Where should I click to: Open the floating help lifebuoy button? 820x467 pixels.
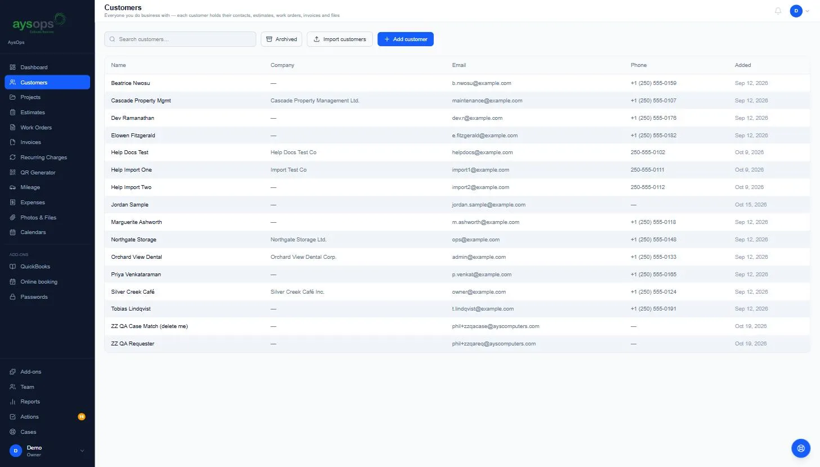[x=800, y=448]
